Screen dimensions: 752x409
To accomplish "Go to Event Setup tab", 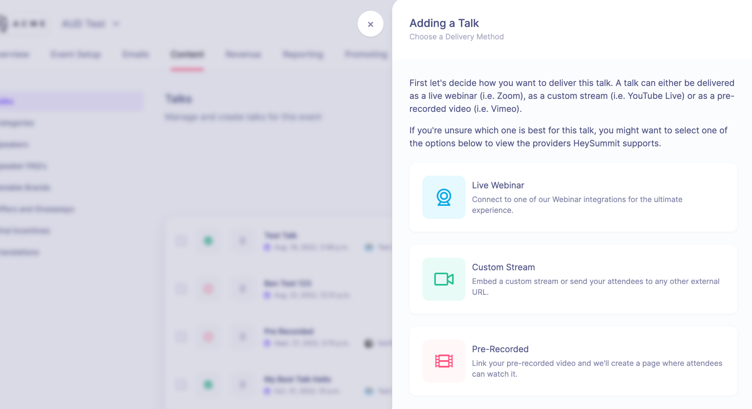I will 76,54.
